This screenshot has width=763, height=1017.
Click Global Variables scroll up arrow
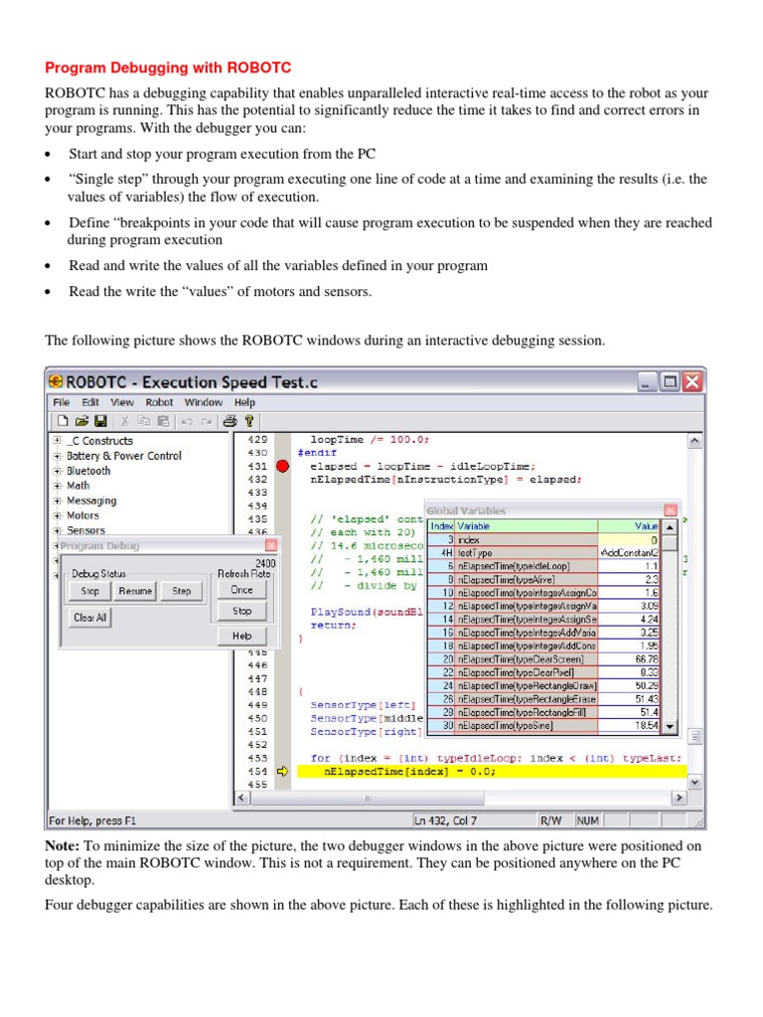[x=671, y=527]
